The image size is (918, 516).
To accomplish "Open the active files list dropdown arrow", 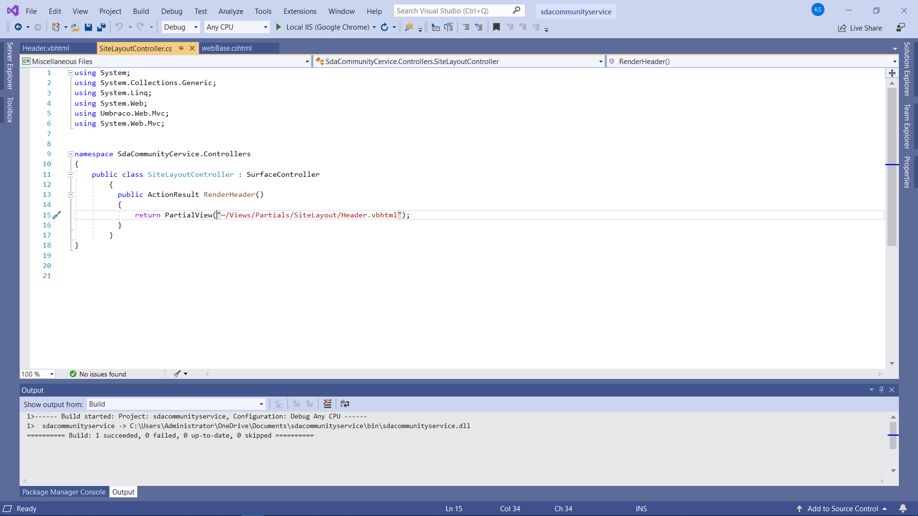I will tap(895, 49).
